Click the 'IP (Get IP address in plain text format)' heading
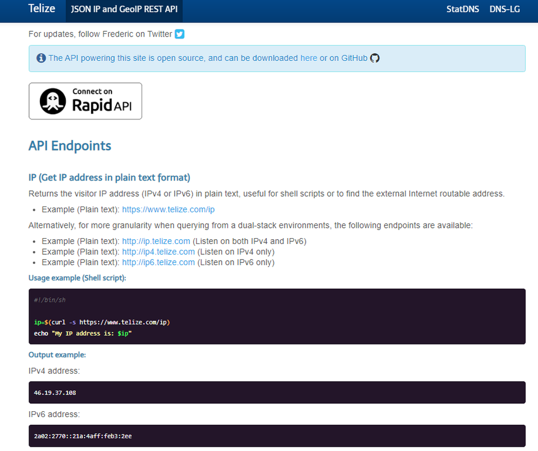 [x=109, y=177]
